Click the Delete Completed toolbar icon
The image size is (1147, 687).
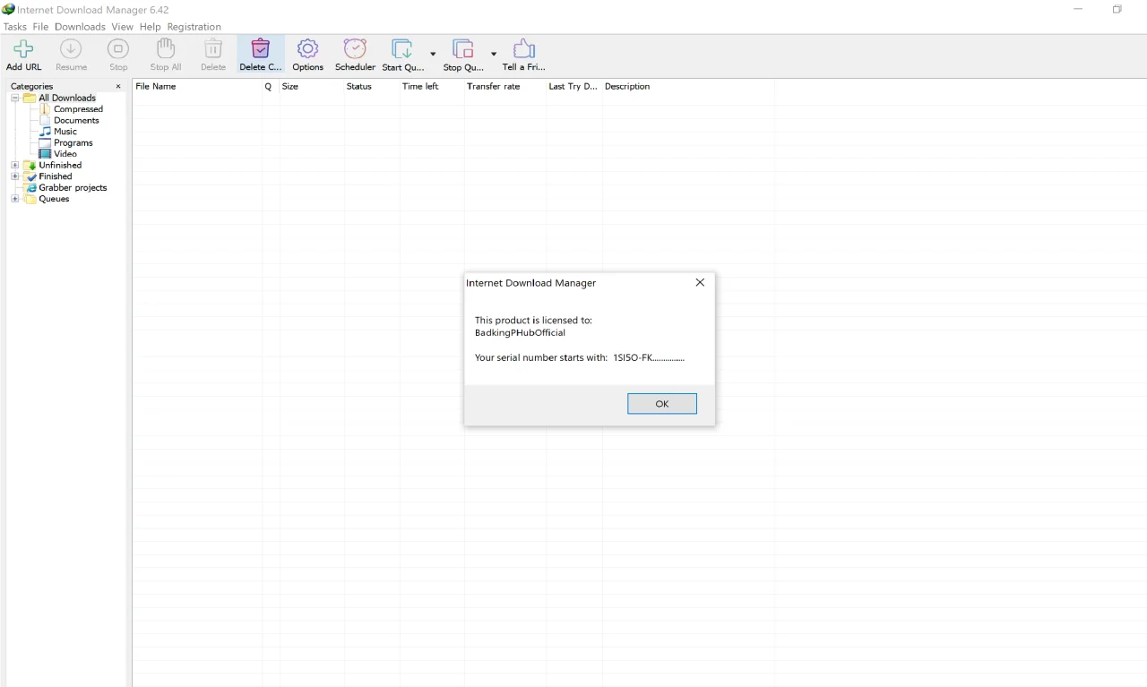(261, 49)
